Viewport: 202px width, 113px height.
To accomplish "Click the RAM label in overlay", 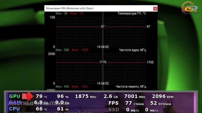I will coord(15,103).
